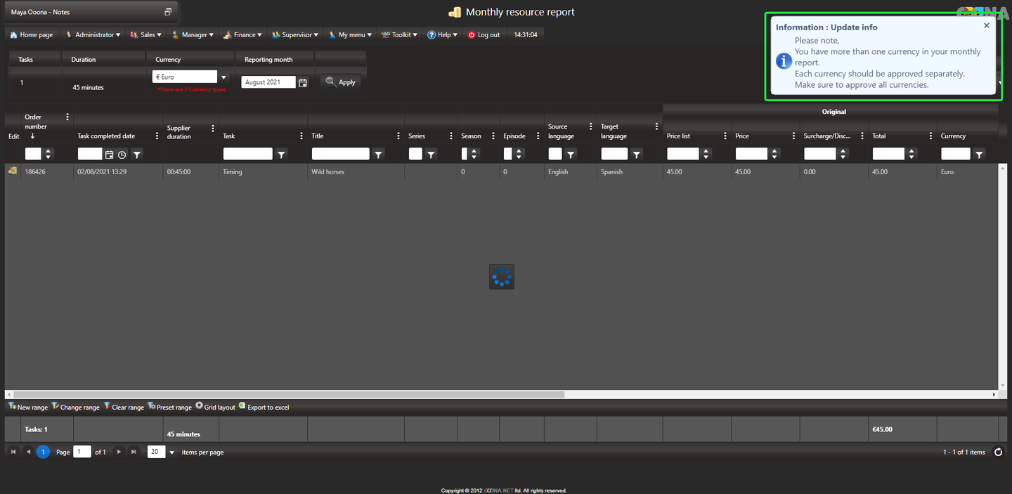1012x494 pixels.
Task: Expand the Euro currency dropdown
Action: 223,77
